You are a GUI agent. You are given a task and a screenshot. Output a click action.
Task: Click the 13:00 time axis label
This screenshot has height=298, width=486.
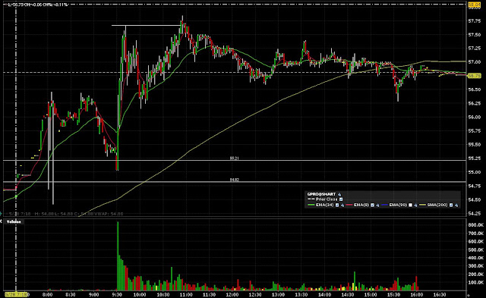click(279, 295)
